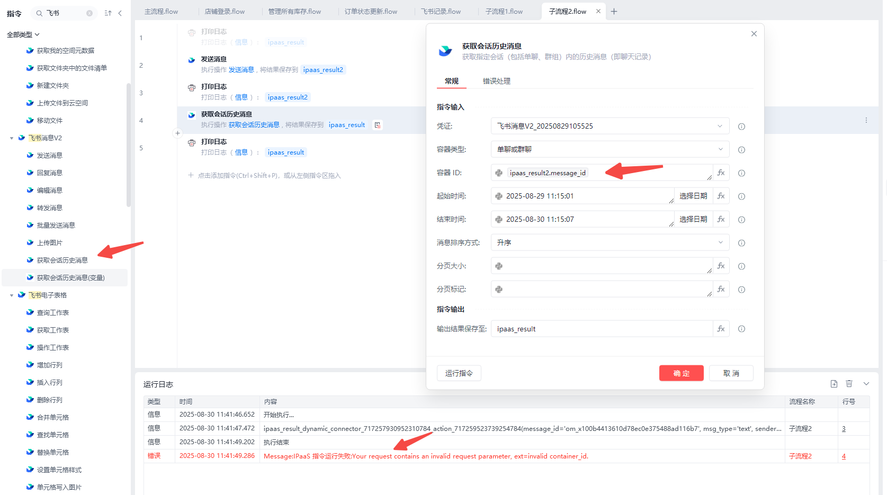Show the info tip for 凭证
This screenshot has height=495, width=887.
[x=742, y=127]
